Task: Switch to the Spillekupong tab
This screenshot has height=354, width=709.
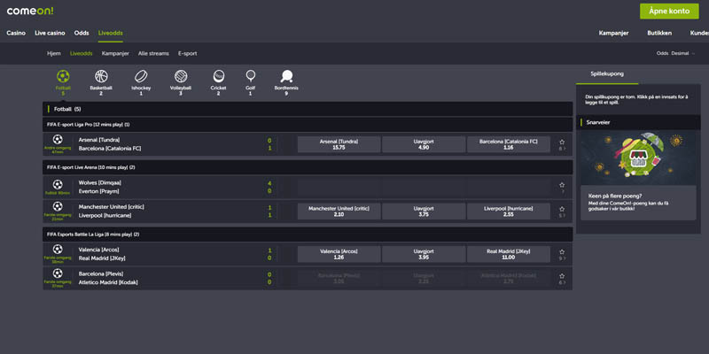Action: [607, 74]
